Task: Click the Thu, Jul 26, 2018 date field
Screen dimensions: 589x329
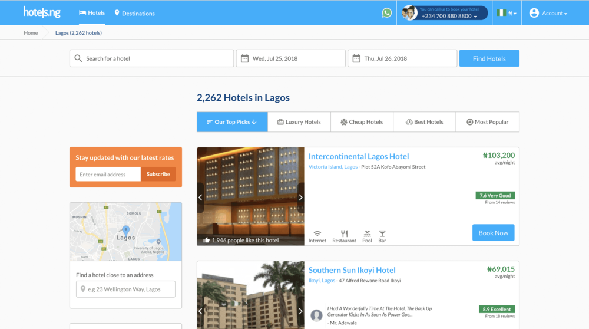Action: coord(402,58)
